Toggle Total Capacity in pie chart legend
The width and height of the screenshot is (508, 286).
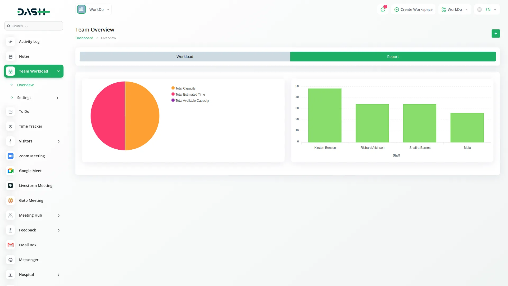(x=184, y=88)
